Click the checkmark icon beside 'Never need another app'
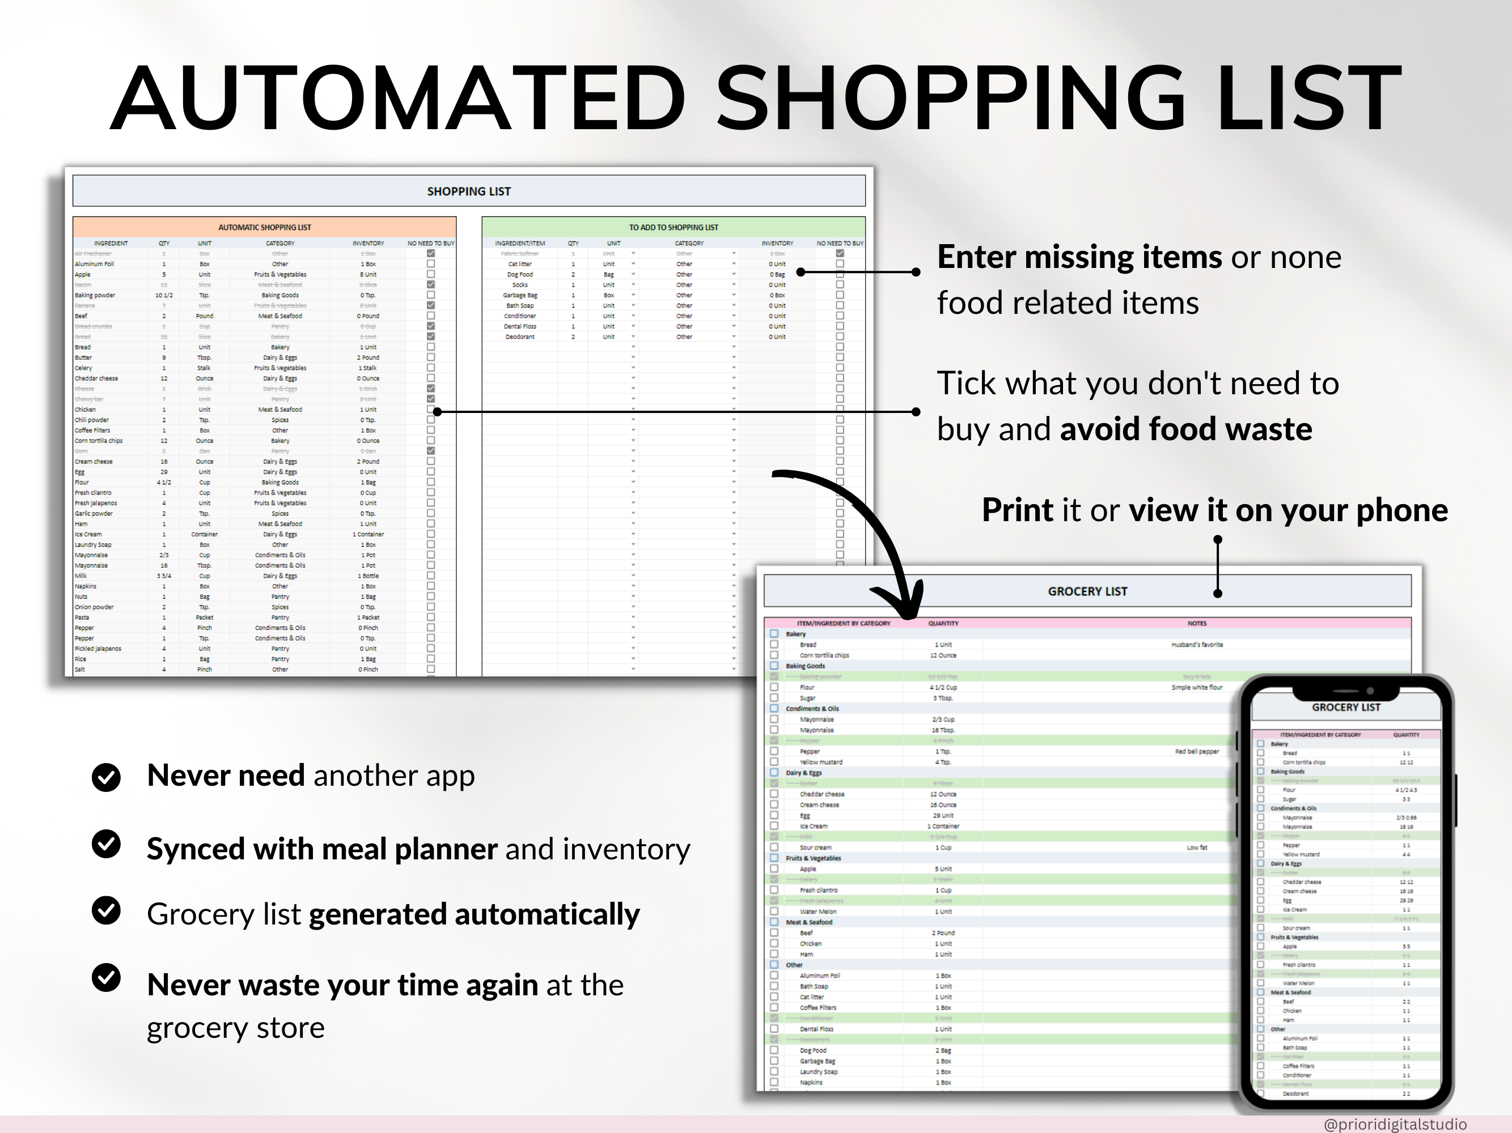 pyautogui.click(x=106, y=777)
